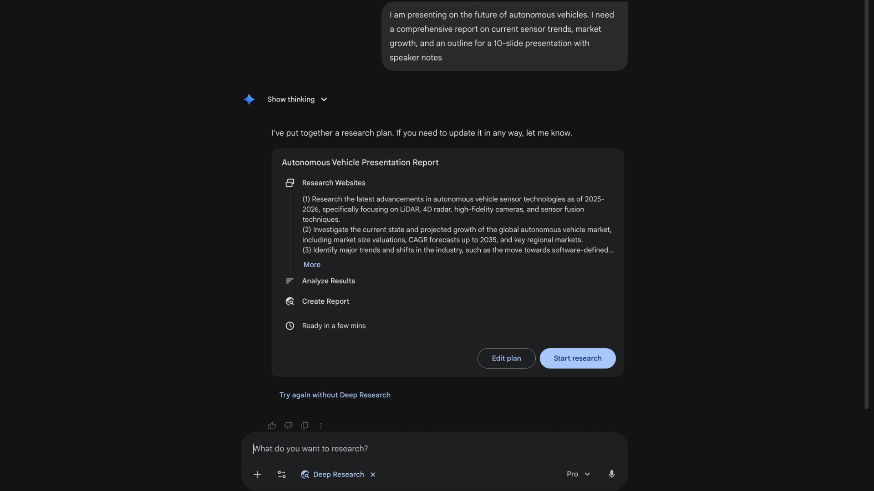Click Try again without Deep Research link
The height and width of the screenshot is (491, 874).
[335, 395]
